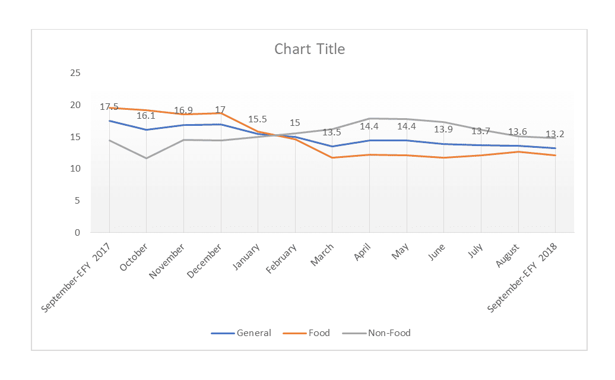
Task: Select the Food legend entry
Action: click(x=319, y=333)
